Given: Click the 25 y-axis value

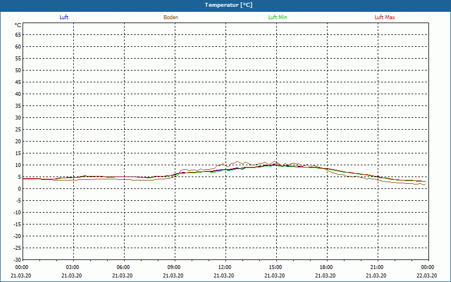Looking at the screenshot, I should coord(18,130).
